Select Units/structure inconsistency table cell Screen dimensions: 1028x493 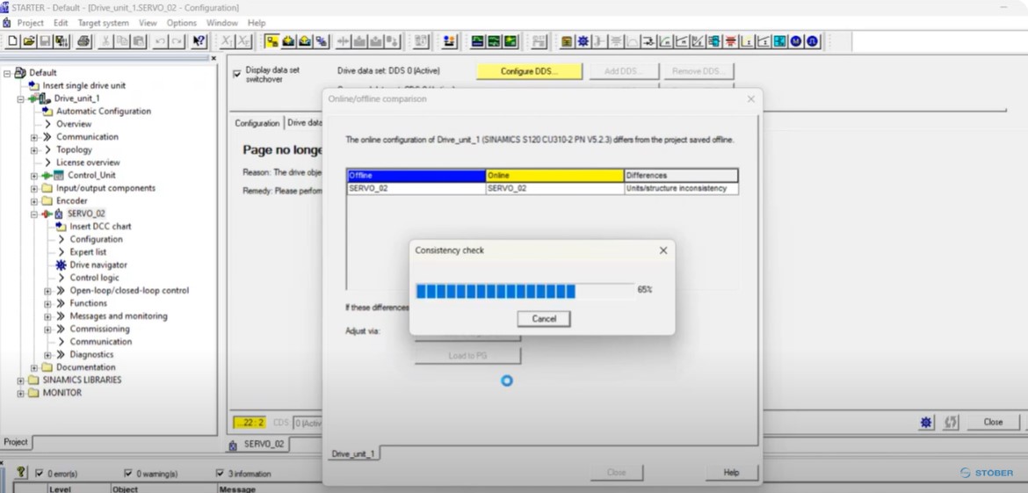[x=681, y=188]
